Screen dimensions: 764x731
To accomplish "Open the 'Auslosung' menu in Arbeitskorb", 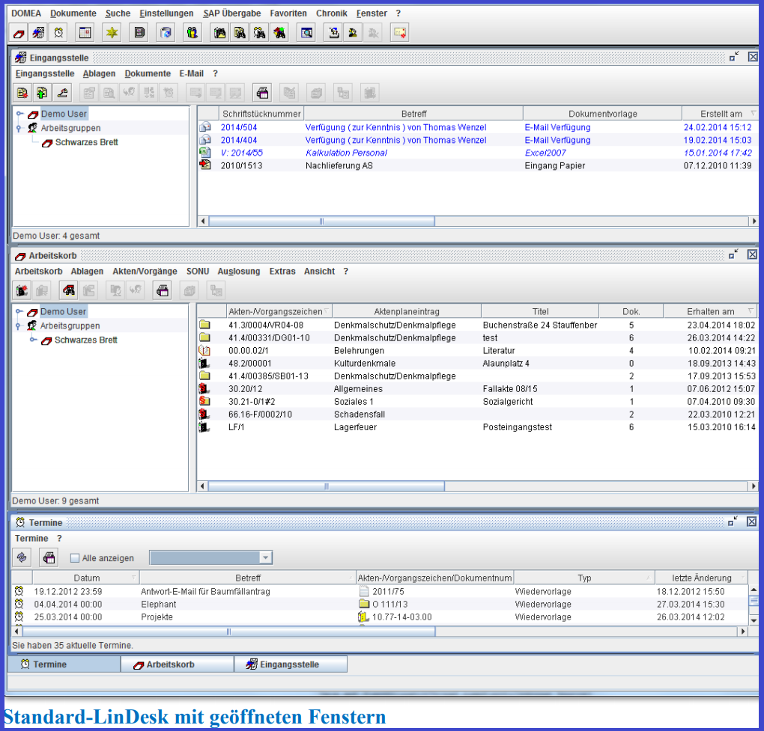I will [239, 272].
